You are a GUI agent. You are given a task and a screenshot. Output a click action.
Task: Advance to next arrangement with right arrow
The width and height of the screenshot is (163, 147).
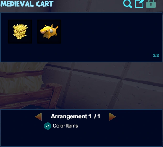tap(113, 117)
